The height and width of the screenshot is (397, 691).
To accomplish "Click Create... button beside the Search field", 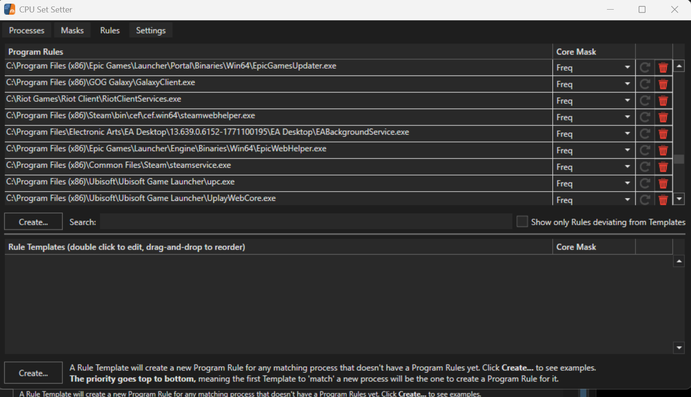I will pos(34,222).
